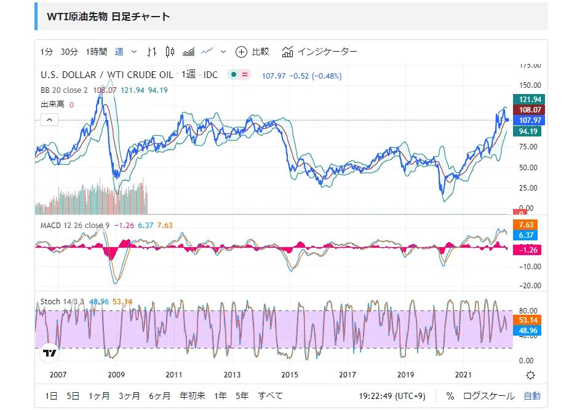Click the 121.94 upper band price label
569x410 pixels.
pos(529,100)
